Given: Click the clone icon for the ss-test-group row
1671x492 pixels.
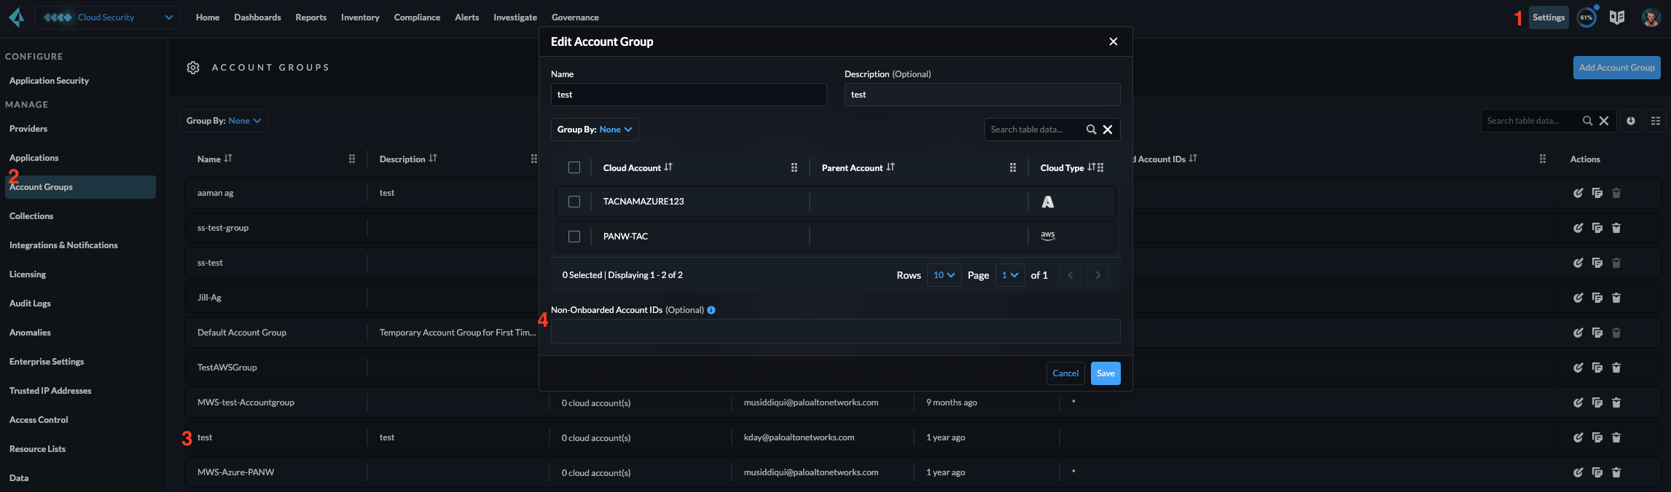Looking at the screenshot, I should point(1597,228).
